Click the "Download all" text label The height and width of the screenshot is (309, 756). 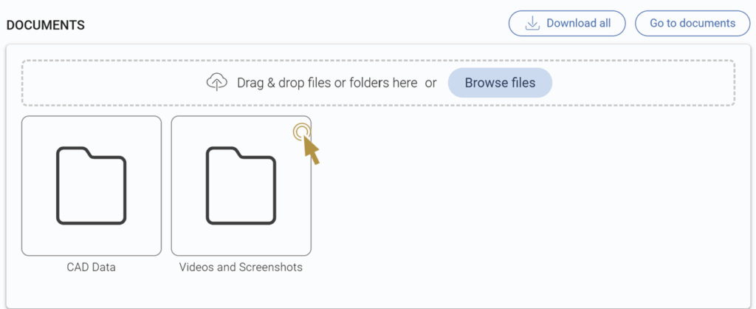pos(579,23)
